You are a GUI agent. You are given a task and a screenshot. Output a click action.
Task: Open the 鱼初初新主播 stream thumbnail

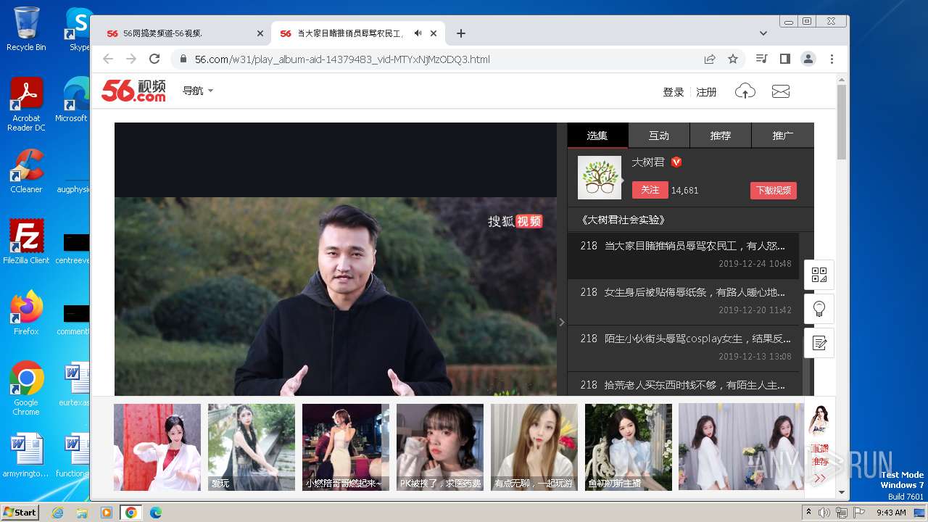point(629,447)
